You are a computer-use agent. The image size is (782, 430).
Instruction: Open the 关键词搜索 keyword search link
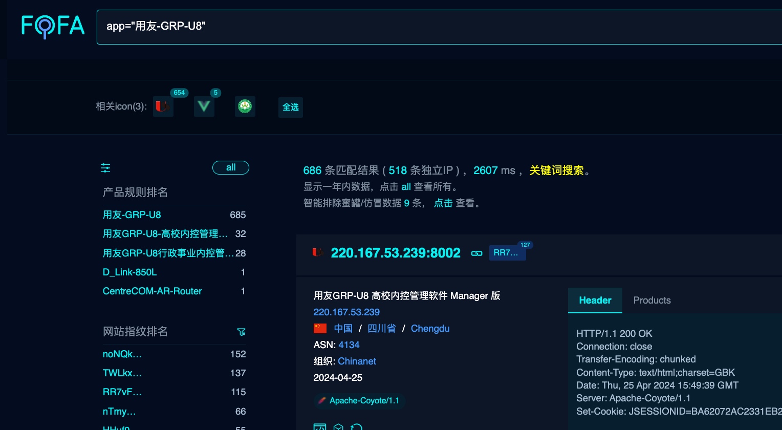point(557,170)
